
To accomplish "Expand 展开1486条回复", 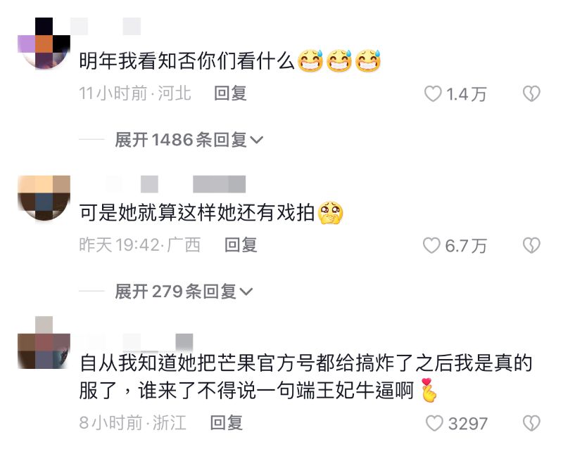I will point(189,140).
